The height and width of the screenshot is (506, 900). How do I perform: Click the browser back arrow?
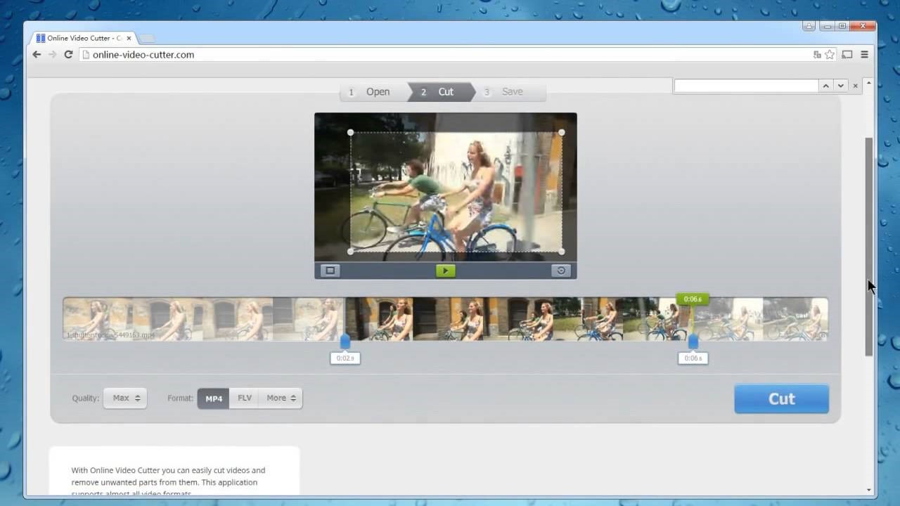click(x=37, y=54)
